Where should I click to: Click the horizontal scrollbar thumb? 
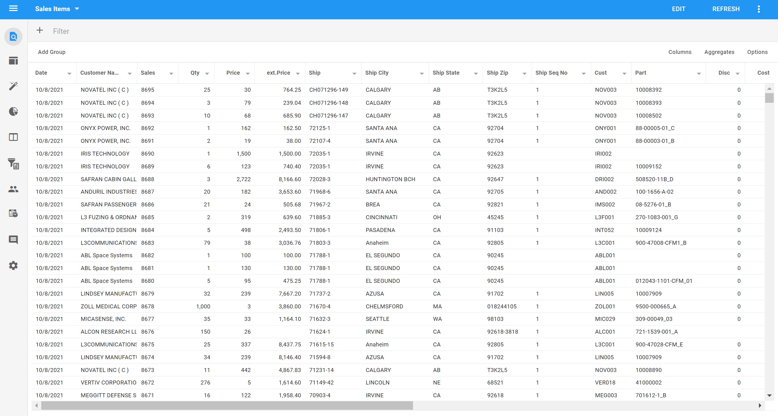click(227, 405)
